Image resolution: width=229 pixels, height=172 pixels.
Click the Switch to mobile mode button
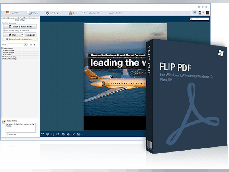pos(20,27)
